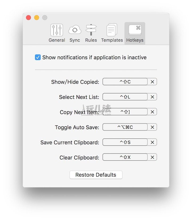Clear the Clear Clipboard shortcut
The height and width of the screenshot is (220, 192).
(152, 157)
